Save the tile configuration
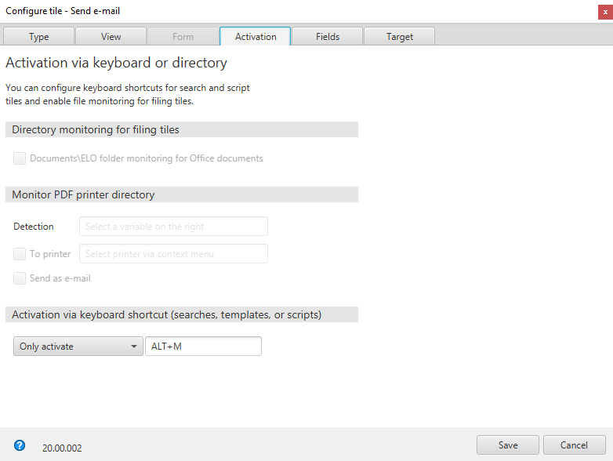The image size is (613, 461). tap(508, 445)
